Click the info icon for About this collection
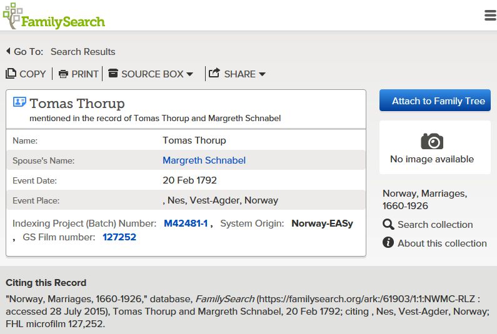The height and width of the screenshot is (334, 497). (388, 242)
